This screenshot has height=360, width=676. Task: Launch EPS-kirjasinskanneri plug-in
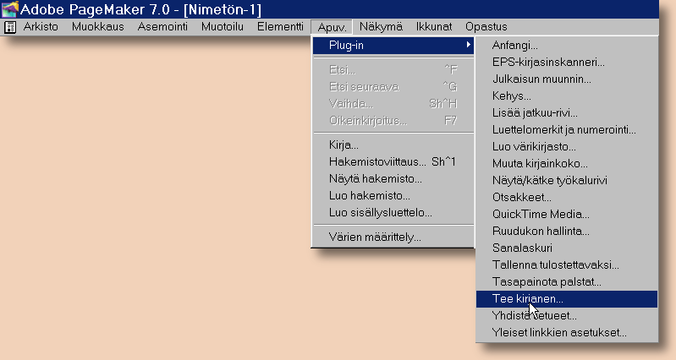tap(548, 62)
